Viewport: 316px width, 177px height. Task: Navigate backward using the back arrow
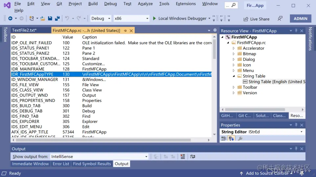click(10, 18)
